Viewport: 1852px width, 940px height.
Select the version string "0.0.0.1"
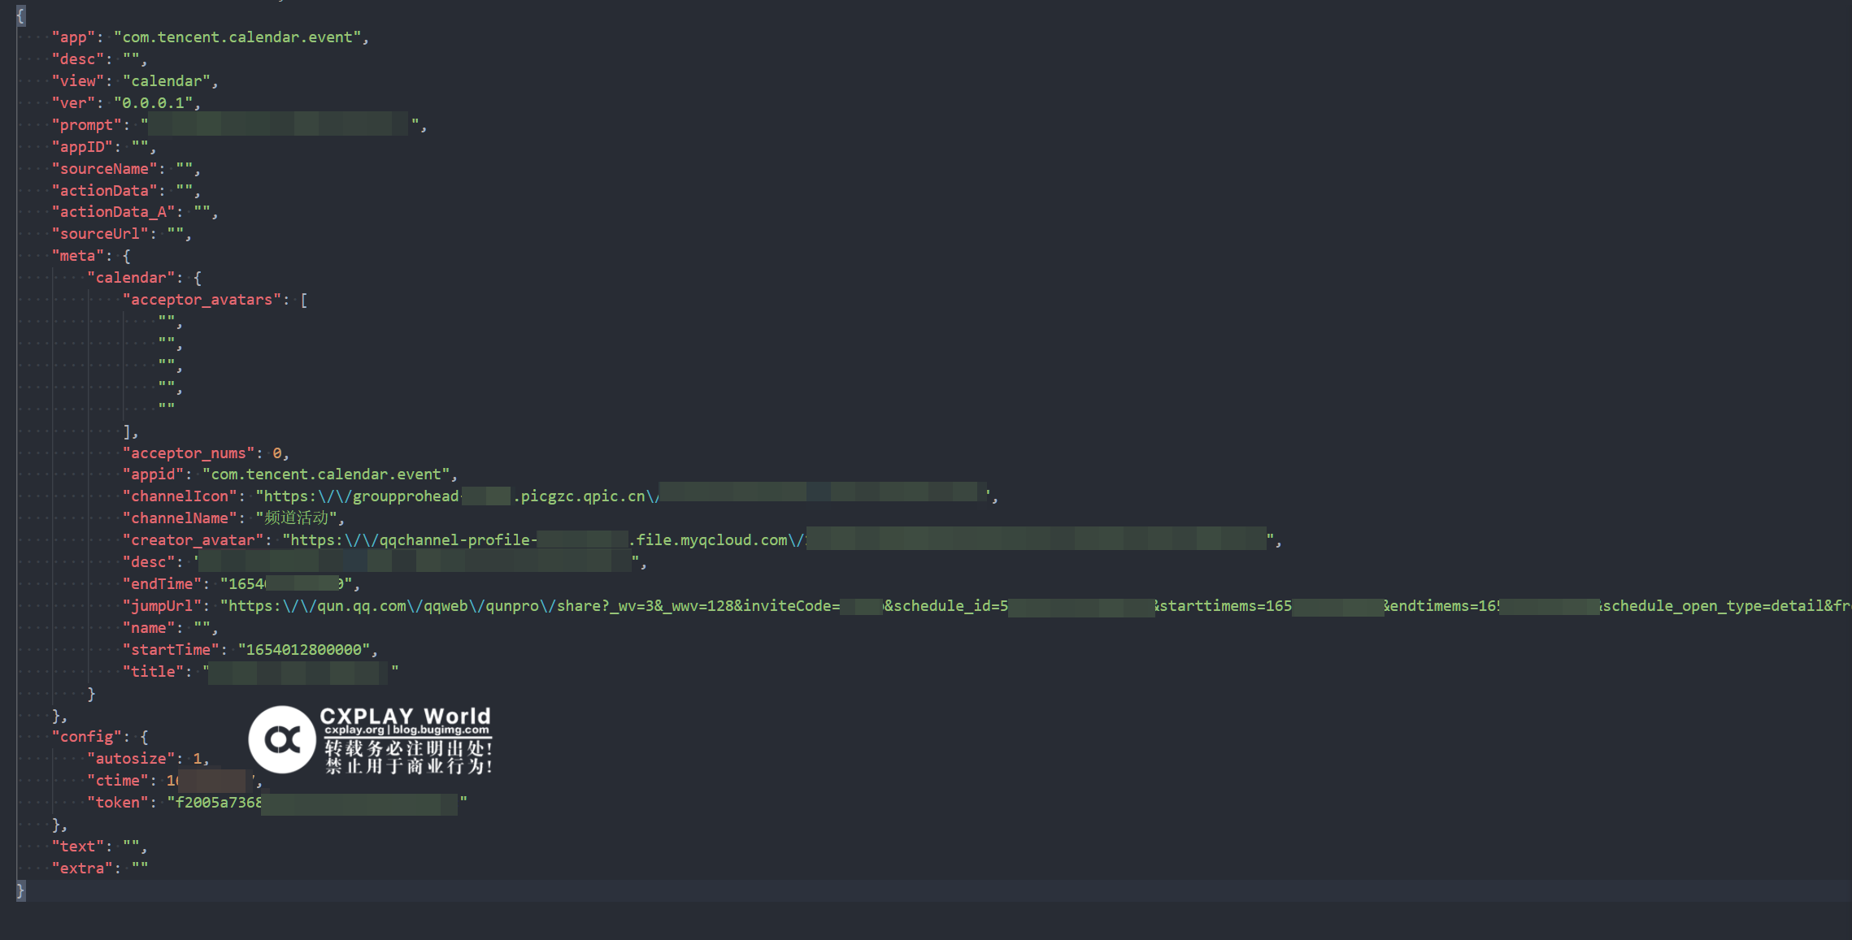point(154,103)
